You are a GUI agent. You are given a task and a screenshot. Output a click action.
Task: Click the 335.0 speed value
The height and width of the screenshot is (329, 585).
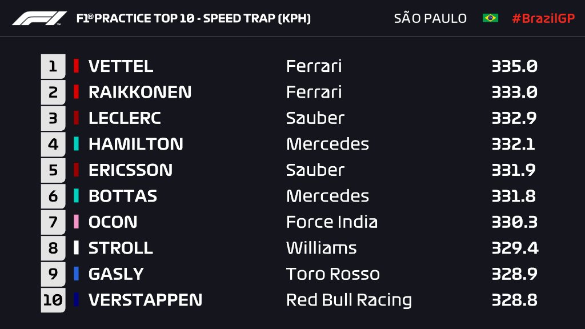coord(515,66)
